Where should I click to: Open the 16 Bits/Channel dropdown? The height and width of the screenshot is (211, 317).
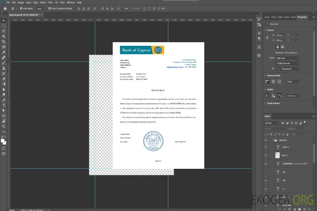287,63
